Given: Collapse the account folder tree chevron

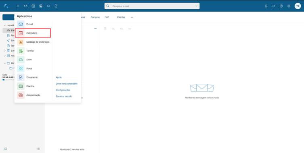Looking at the screenshot, I should pos(5,25).
